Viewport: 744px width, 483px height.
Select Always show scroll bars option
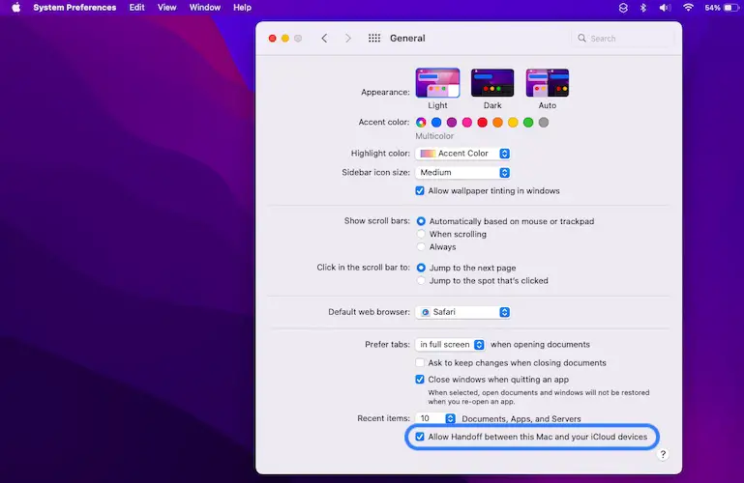point(421,247)
